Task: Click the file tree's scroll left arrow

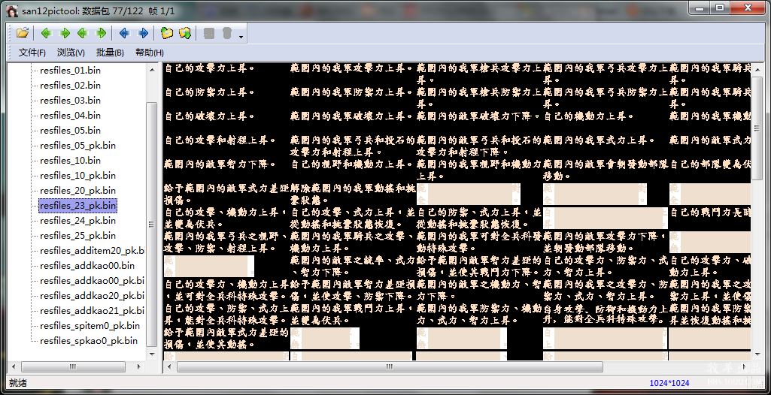Action: (13, 366)
